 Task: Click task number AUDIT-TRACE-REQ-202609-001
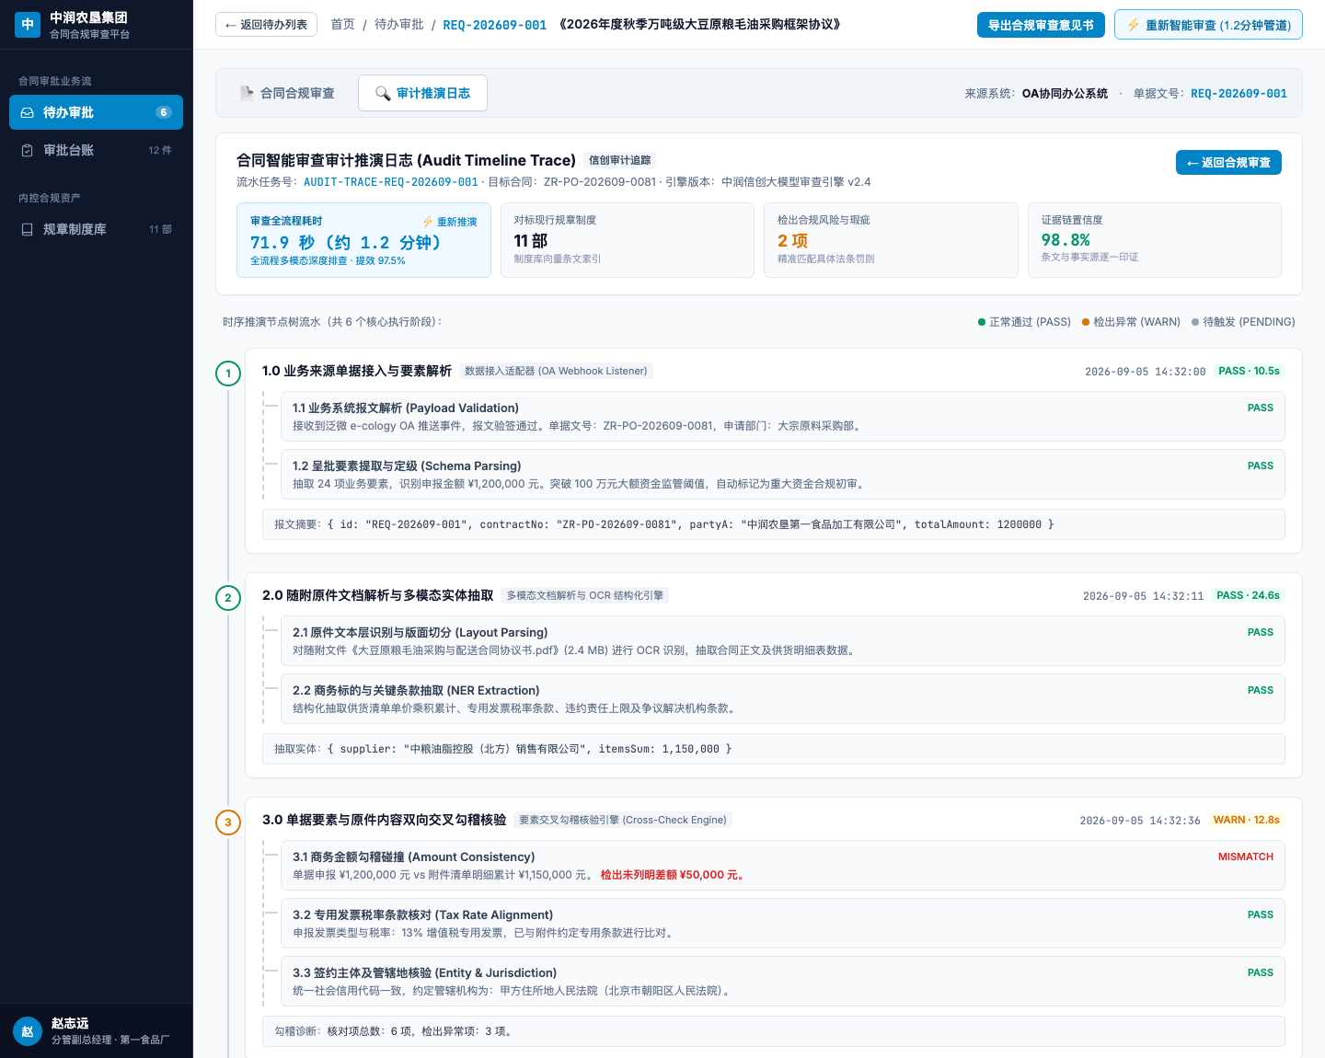(x=391, y=182)
